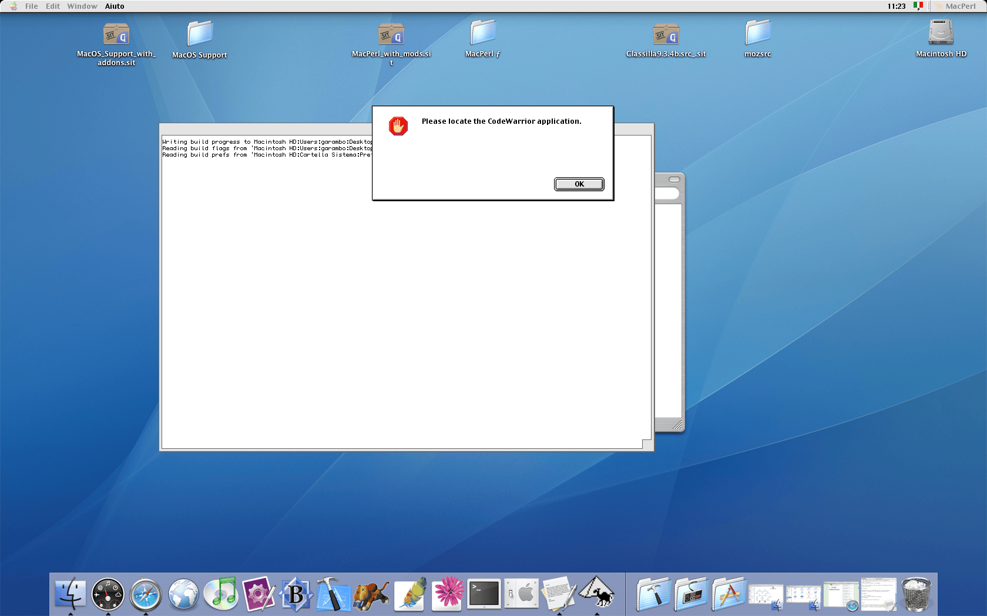Click the 11:23 menu bar clock
Screen dimensions: 987x616
(897, 6)
